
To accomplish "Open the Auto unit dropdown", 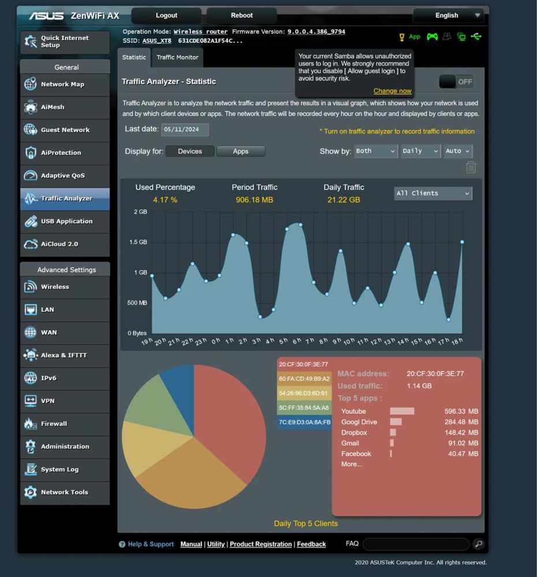I will click(x=458, y=151).
